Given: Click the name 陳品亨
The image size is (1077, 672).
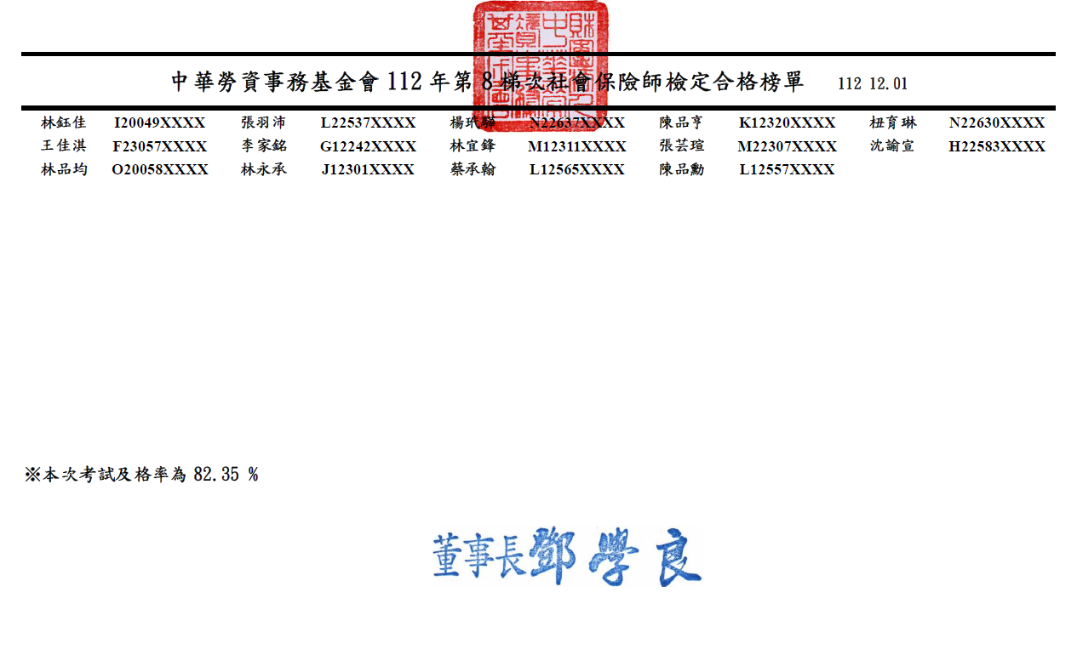Looking at the screenshot, I should click(x=682, y=122).
